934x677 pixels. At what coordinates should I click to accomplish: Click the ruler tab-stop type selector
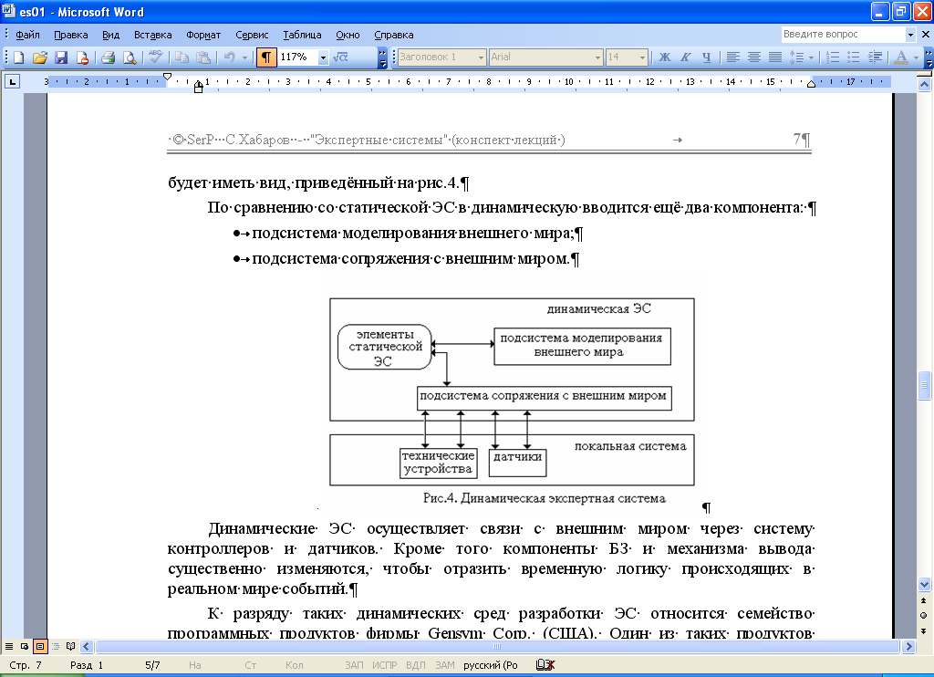[11, 81]
